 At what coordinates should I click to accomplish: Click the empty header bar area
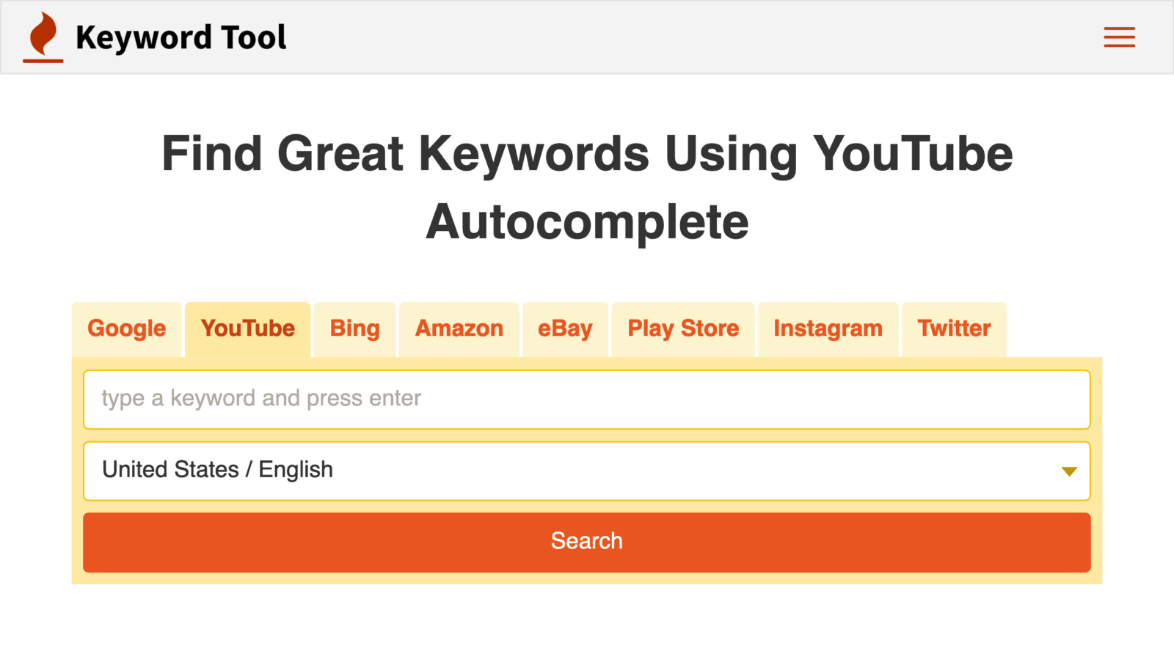pos(660,37)
